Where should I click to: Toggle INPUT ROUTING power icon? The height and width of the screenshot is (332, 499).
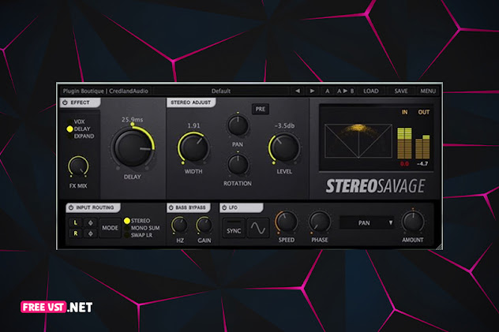71,207
